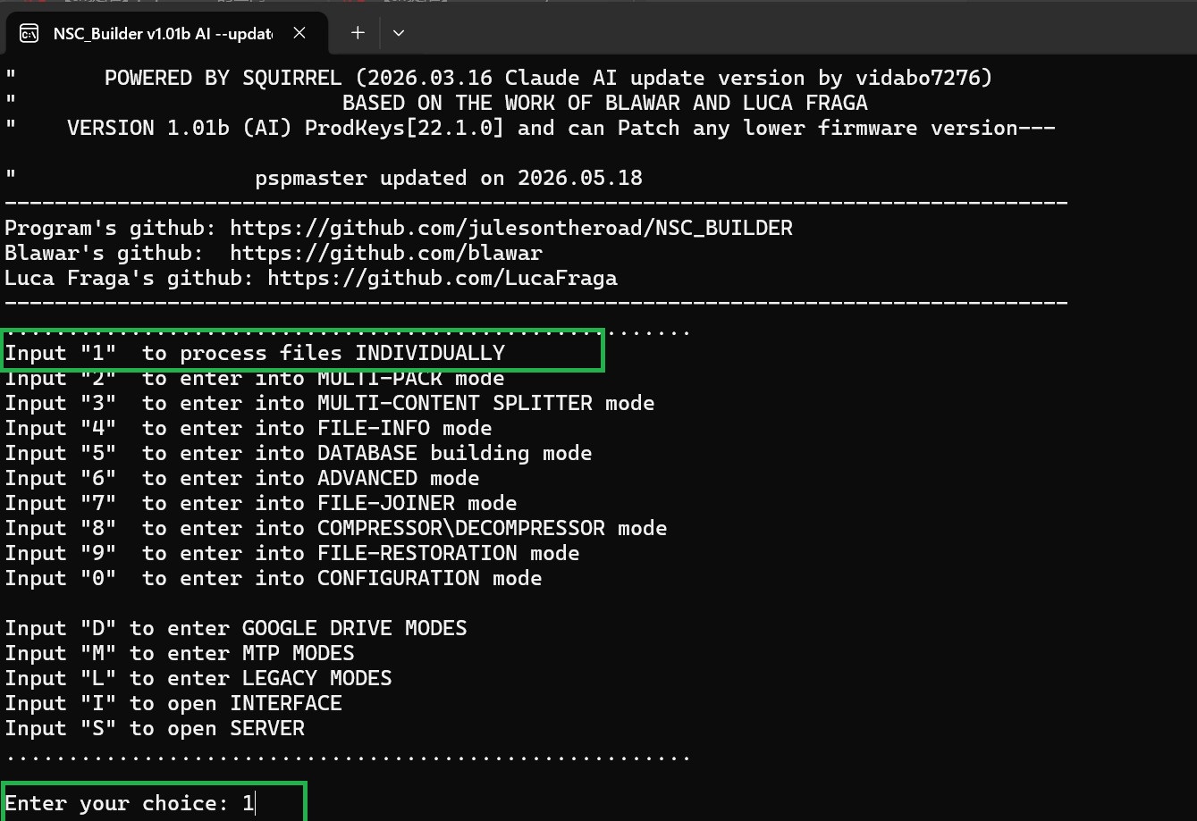1197x821 pixels.
Task: Open a new terminal tab
Action: [x=358, y=33]
